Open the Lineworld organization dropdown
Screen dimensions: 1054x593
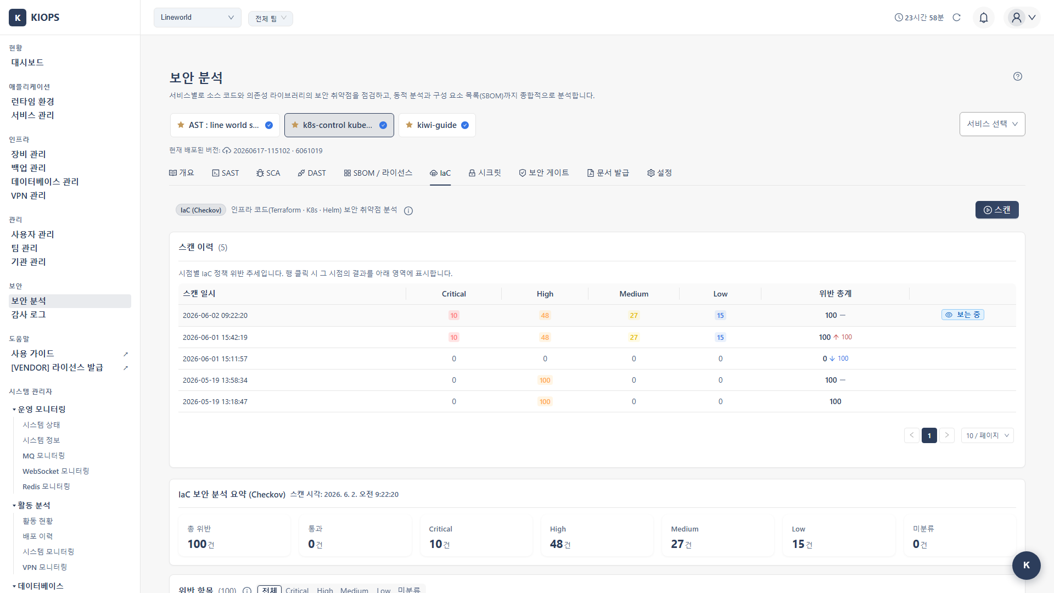pos(198,18)
